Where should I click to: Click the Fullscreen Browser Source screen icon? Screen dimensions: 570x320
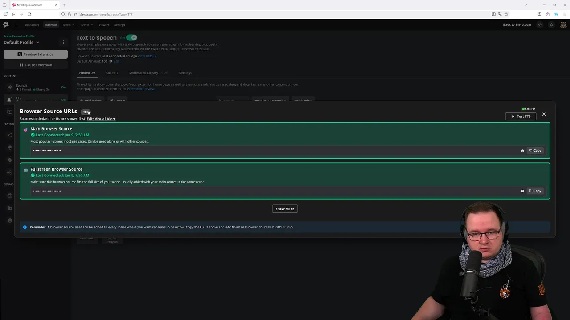[x=26, y=170]
